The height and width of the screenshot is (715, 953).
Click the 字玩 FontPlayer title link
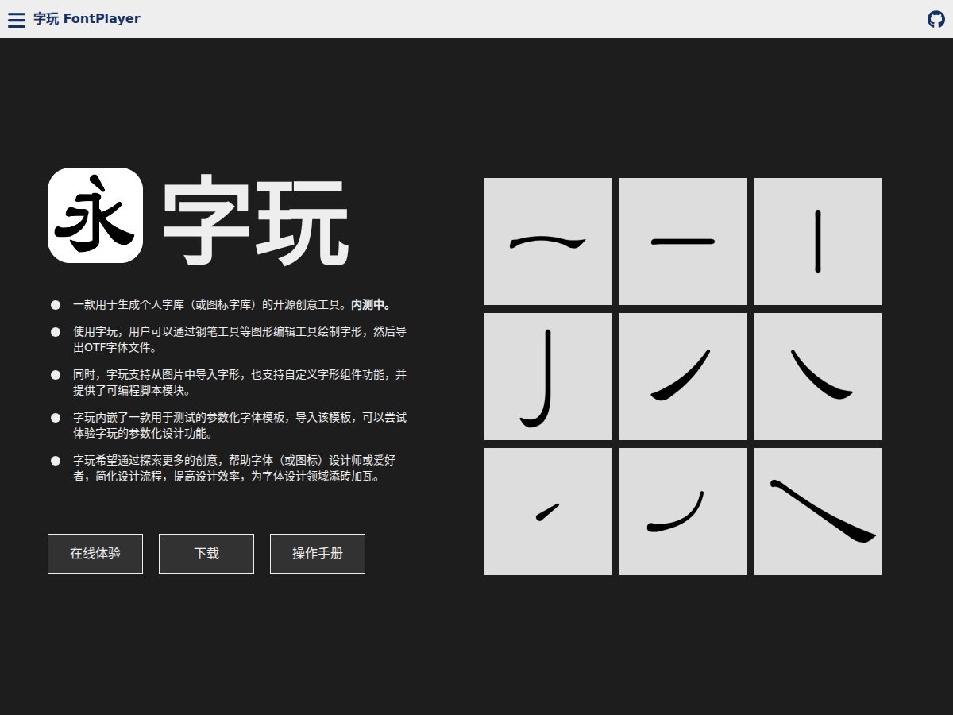point(87,19)
